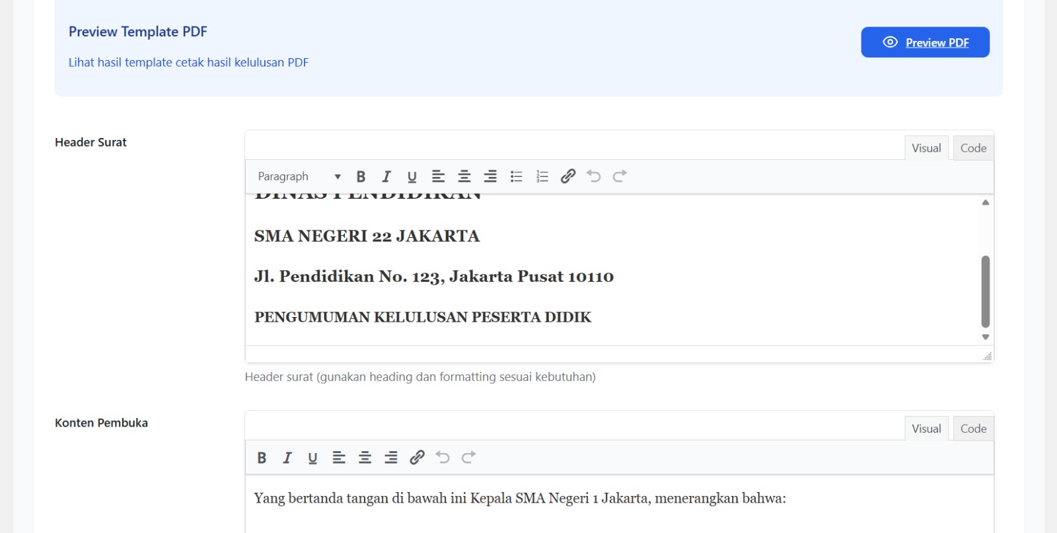The image size is (1057, 533).
Task: Open the Paragraph format dropdown
Action: coord(299,176)
